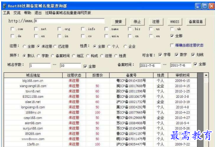Image resolution: width=215 pixels, height=147 pixels.
Task: Open the 交流 menu
Action: click(17, 13)
